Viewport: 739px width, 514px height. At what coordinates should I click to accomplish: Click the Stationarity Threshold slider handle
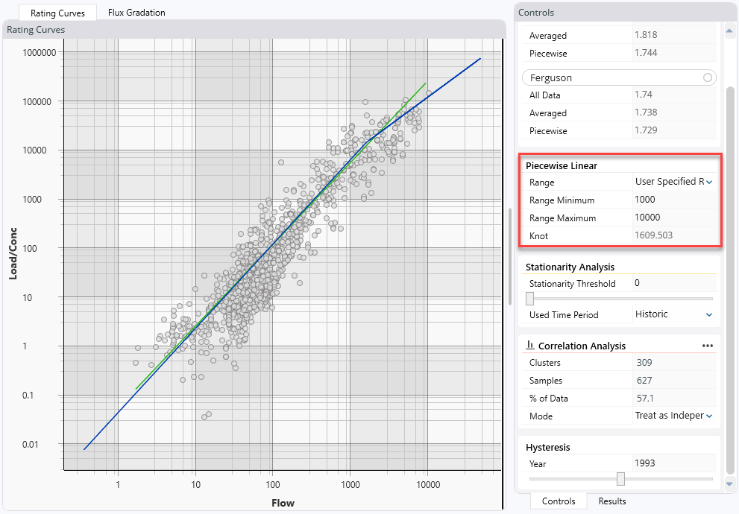click(x=529, y=298)
